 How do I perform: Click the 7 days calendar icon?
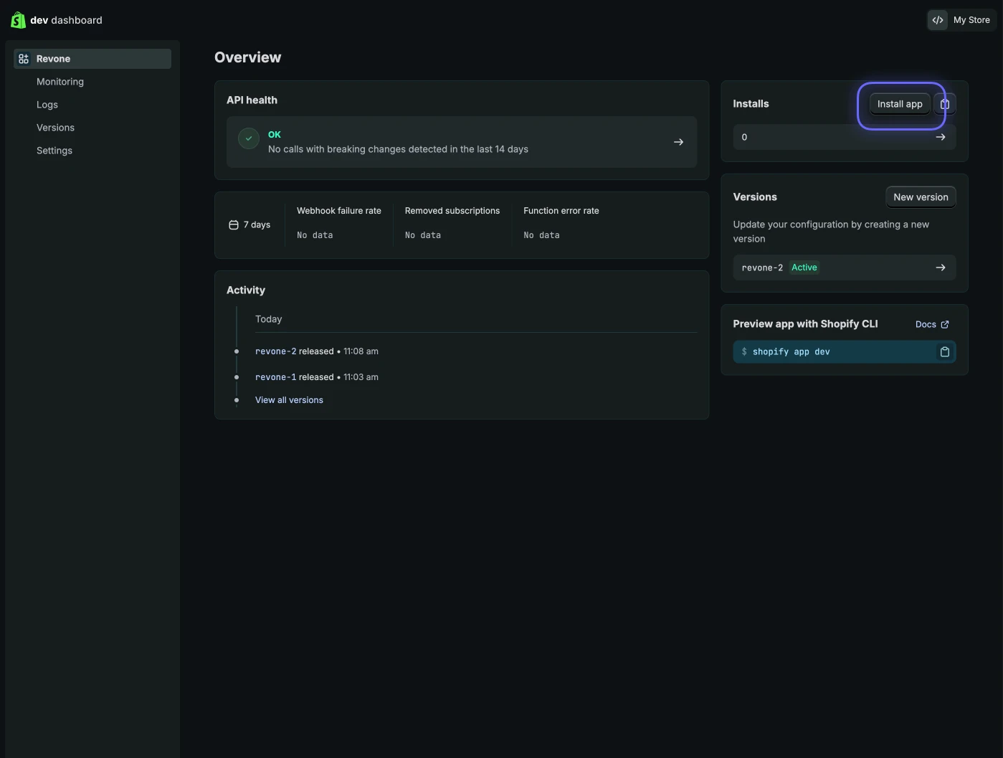click(233, 225)
